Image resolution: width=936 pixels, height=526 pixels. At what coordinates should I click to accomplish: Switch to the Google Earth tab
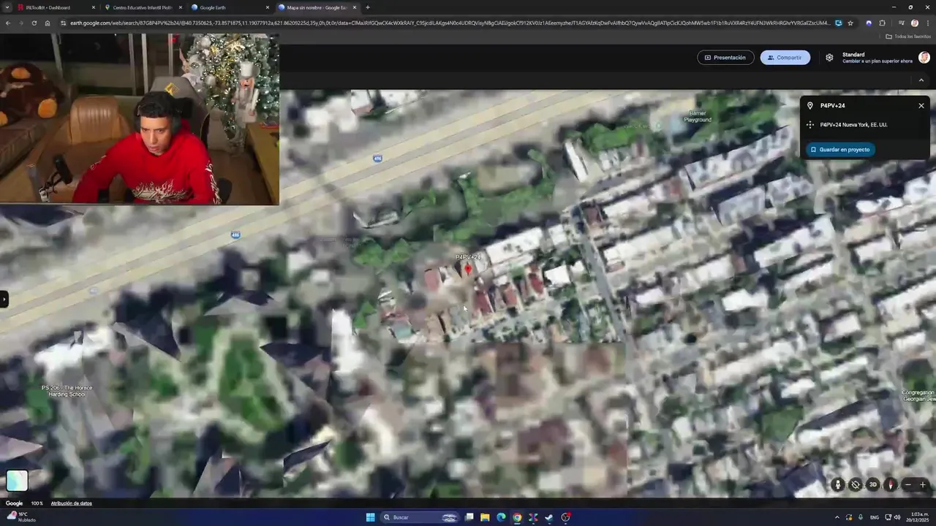230,7
